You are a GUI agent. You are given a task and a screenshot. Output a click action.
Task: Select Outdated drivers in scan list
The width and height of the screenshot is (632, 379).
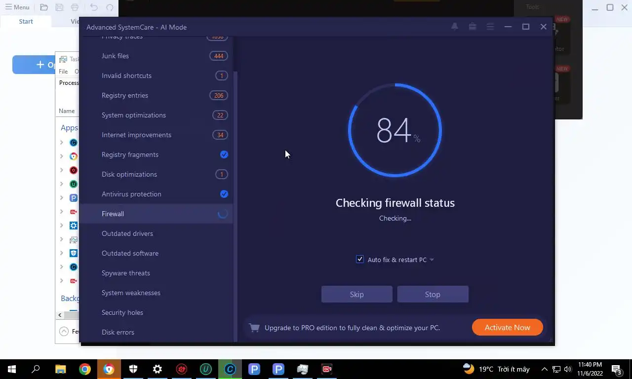156,233
